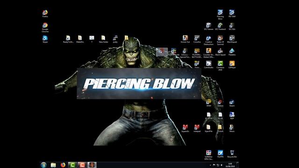Switch to Piercing Blow taskbar button

pos(92,165)
